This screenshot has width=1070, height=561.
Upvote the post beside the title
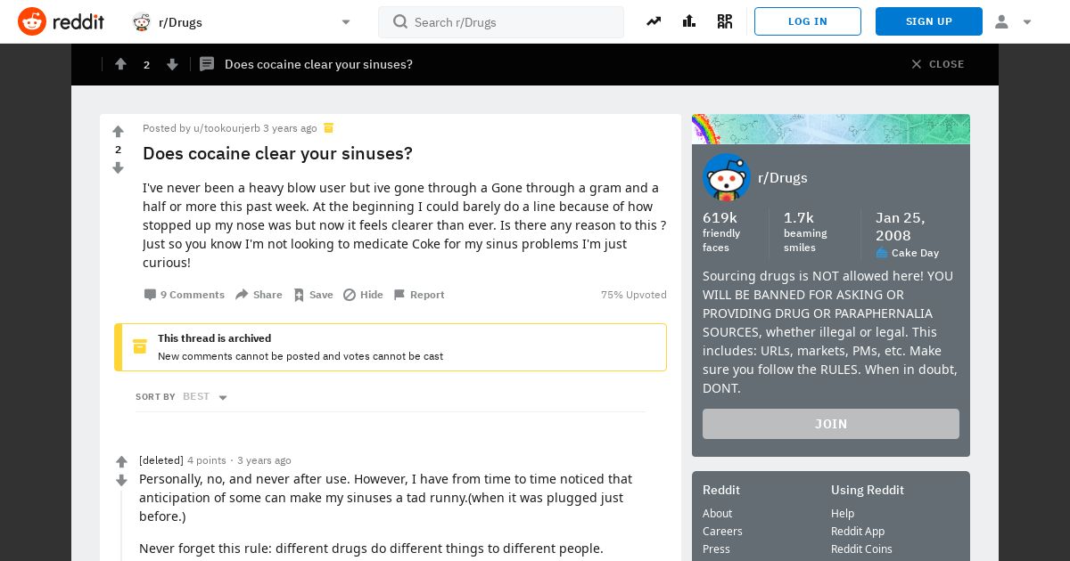pos(118,132)
